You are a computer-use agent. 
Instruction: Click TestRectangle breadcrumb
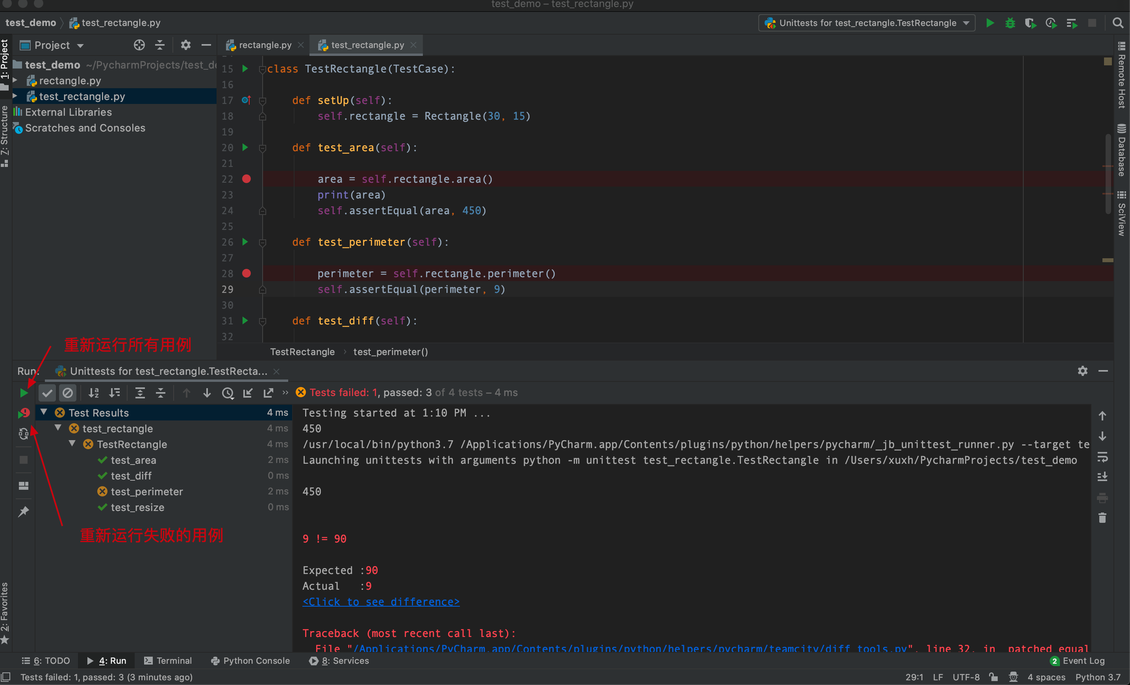[302, 352]
